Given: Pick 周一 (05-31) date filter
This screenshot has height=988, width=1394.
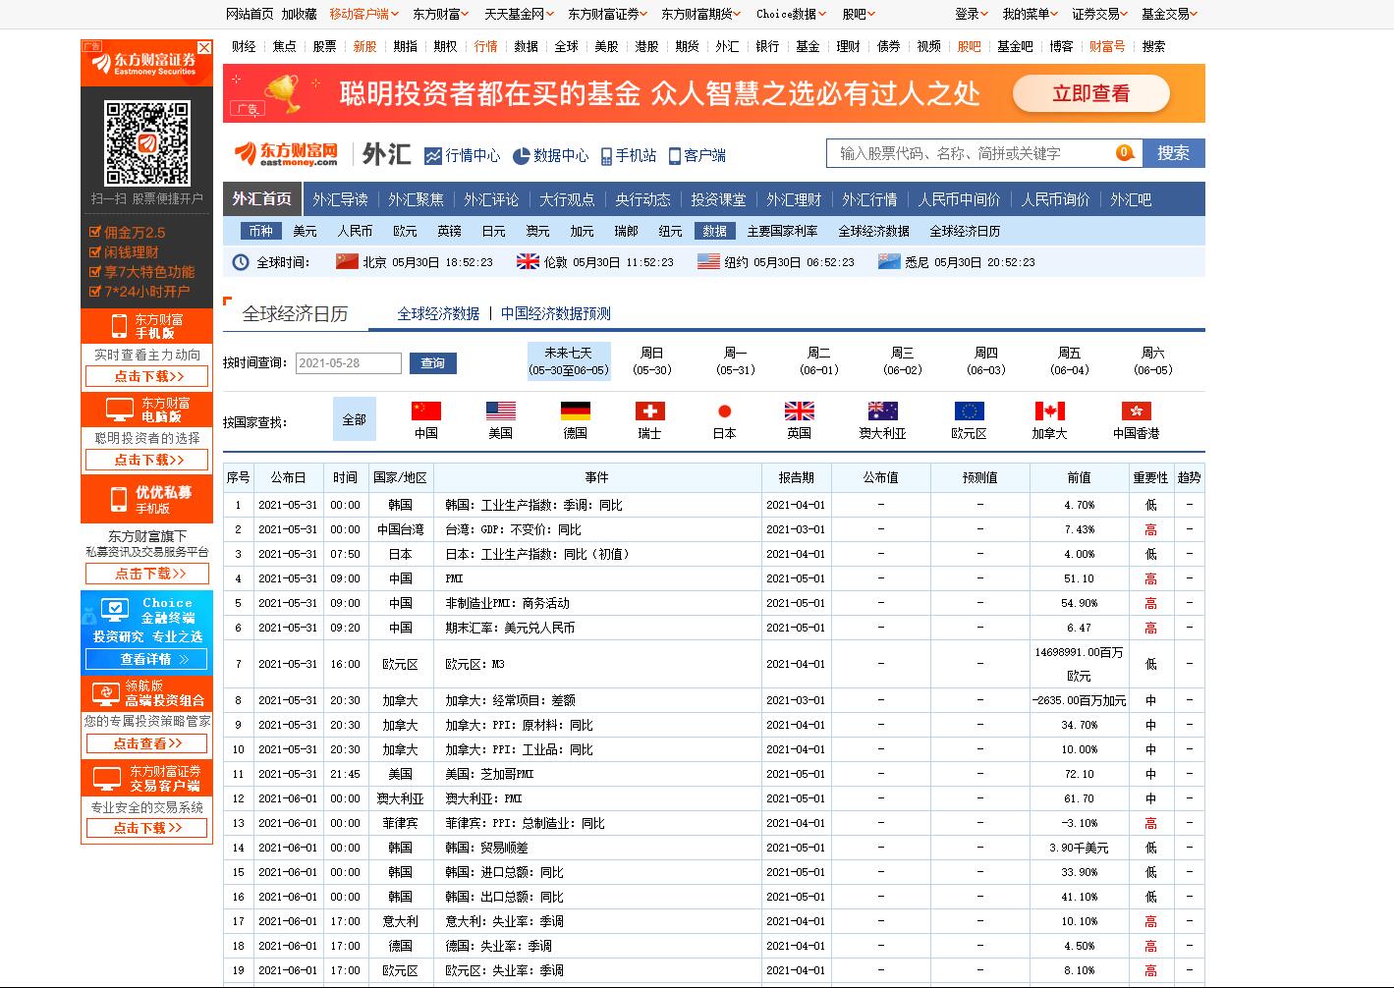Looking at the screenshot, I should (735, 361).
